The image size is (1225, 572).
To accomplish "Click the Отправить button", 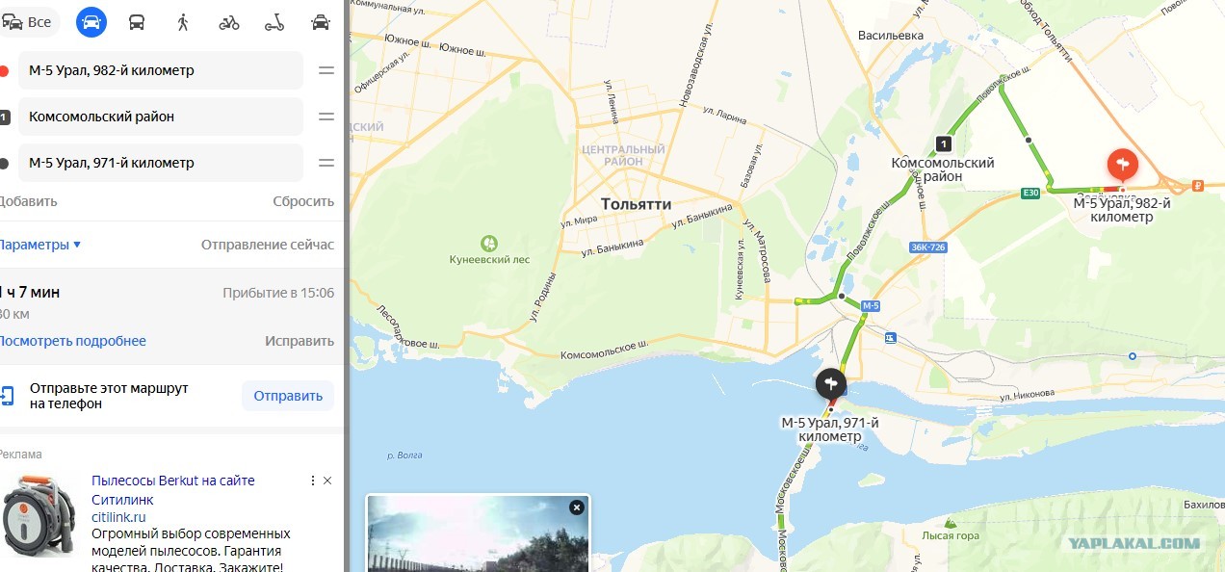I will click(x=288, y=396).
